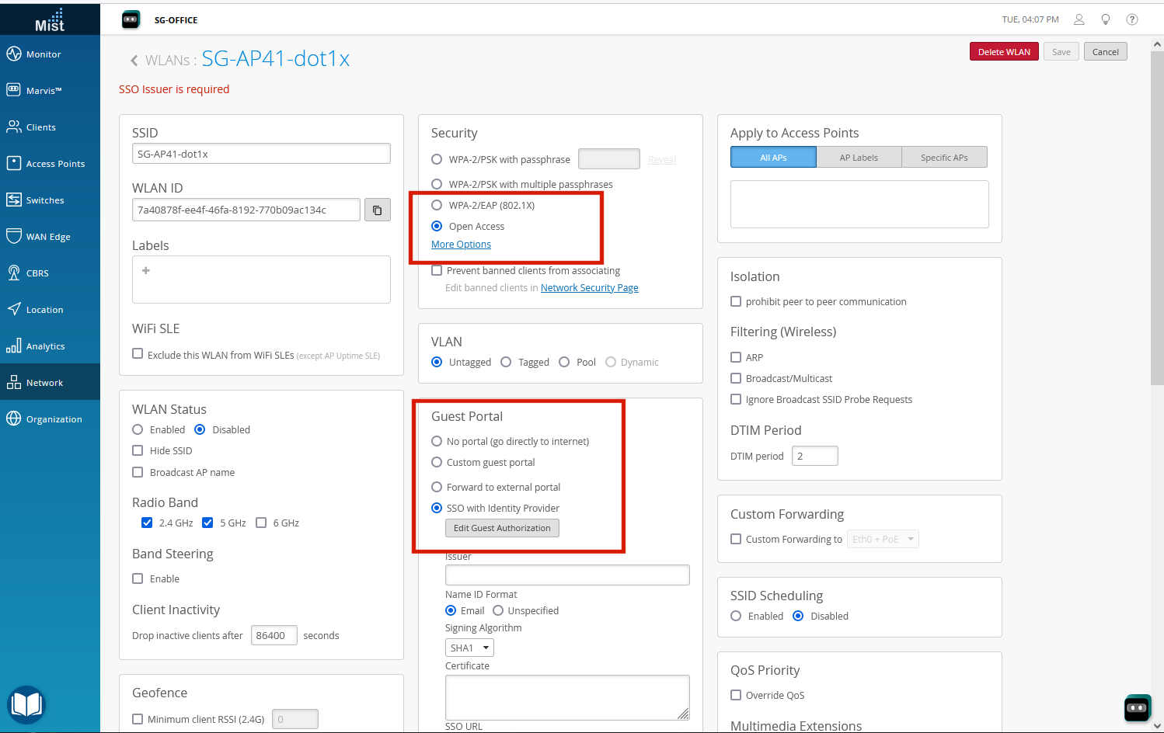1164x733 pixels.
Task: Click the Delete WLAN button
Action: point(1003,52)
